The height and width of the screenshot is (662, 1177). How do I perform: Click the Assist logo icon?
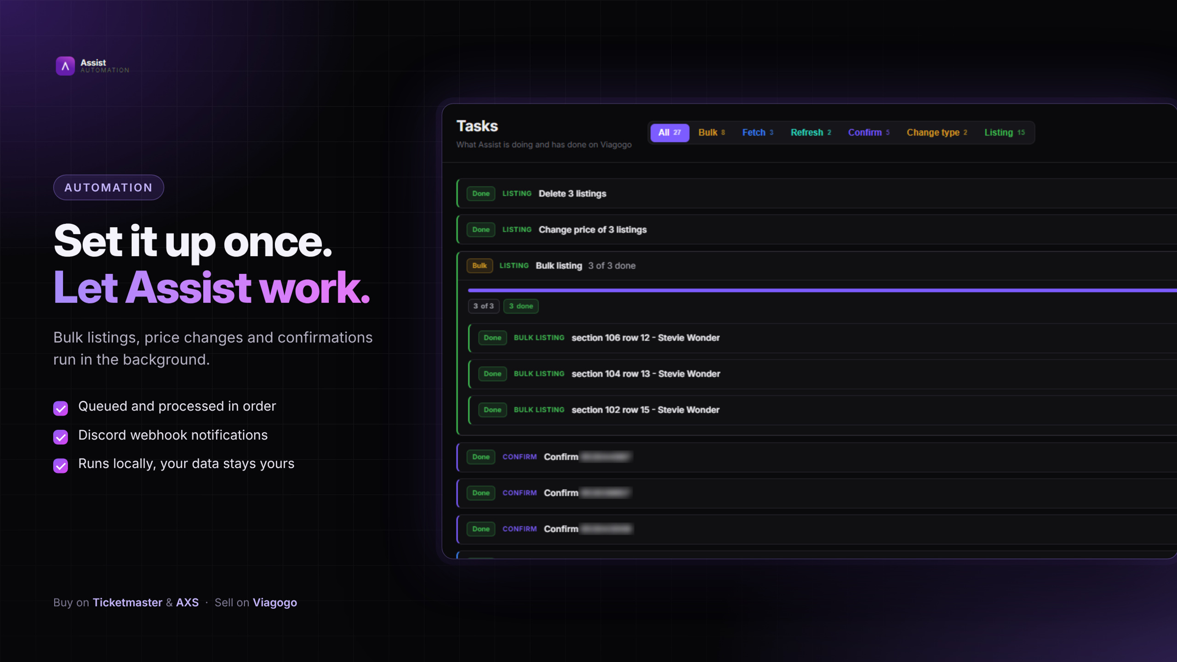[65, 66]
